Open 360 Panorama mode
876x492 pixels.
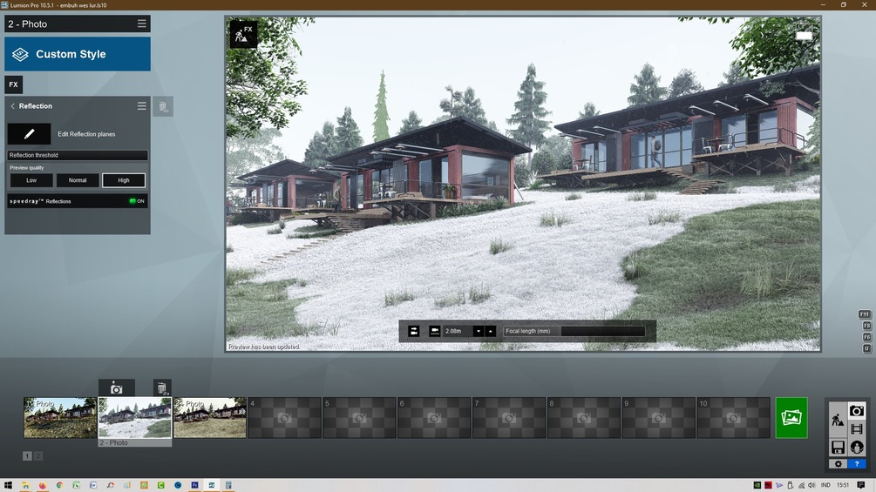(x=857, y=447)
